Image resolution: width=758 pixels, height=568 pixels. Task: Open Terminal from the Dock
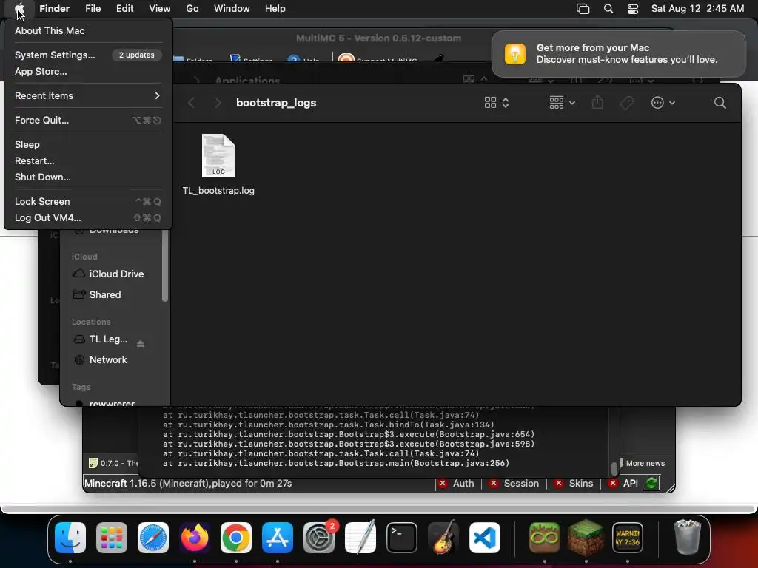coord(402,538)
